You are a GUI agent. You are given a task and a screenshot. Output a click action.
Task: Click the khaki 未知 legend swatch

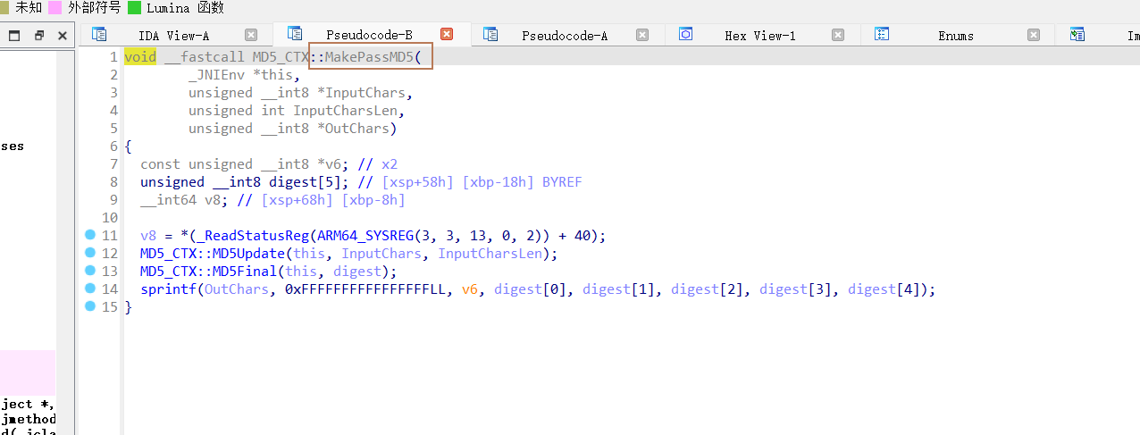tap(5, 8)
